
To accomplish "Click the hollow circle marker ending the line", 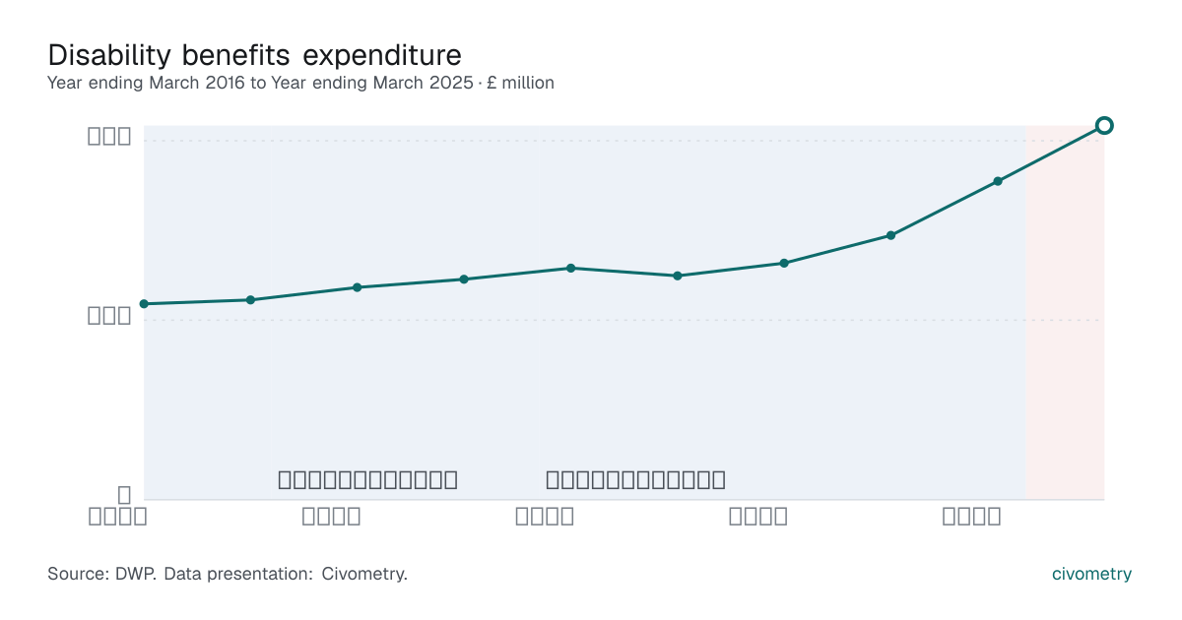I will point(1104,125).
